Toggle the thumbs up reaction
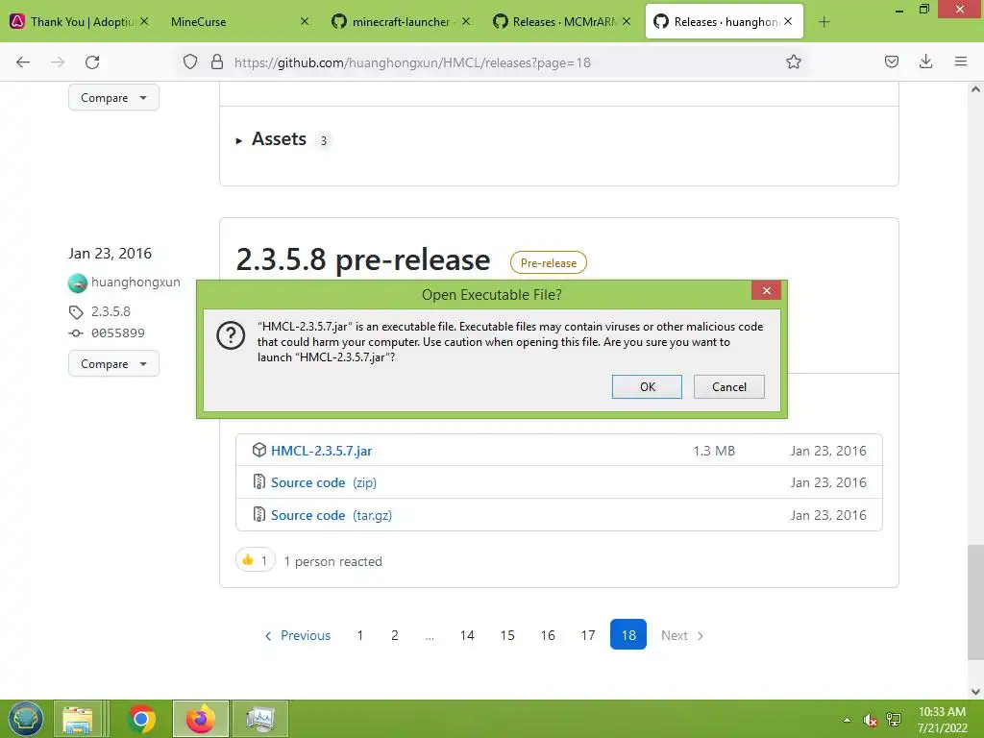 click(x=256, y=560)
